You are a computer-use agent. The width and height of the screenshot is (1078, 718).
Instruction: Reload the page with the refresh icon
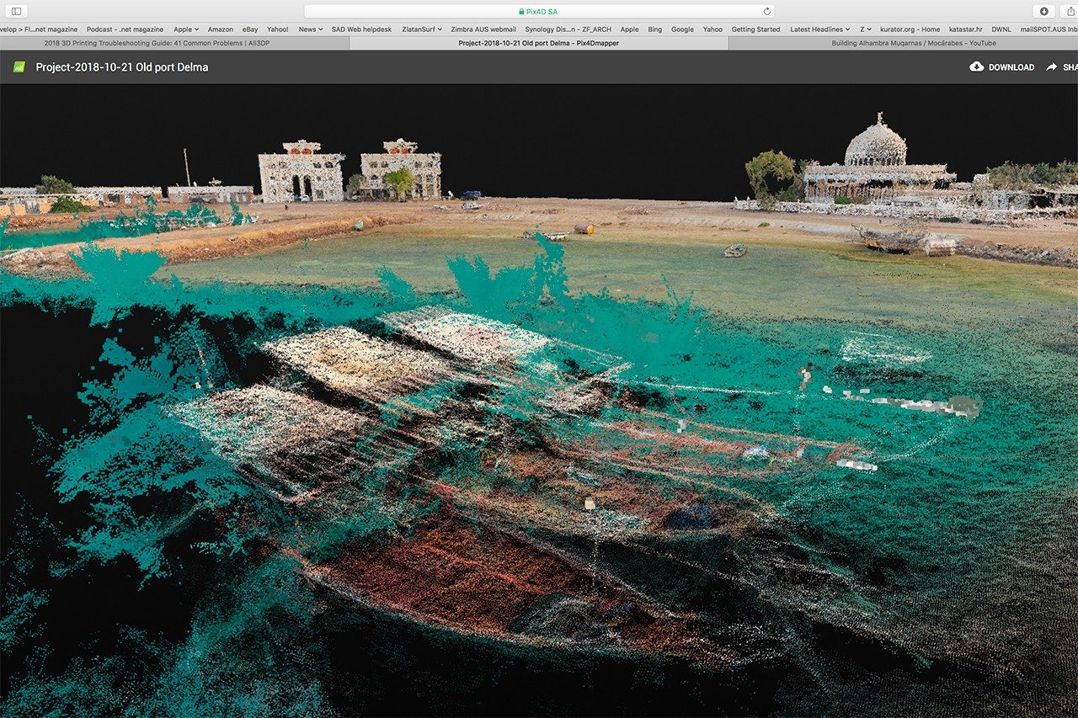pyautogui.click(x=766, y=12)
